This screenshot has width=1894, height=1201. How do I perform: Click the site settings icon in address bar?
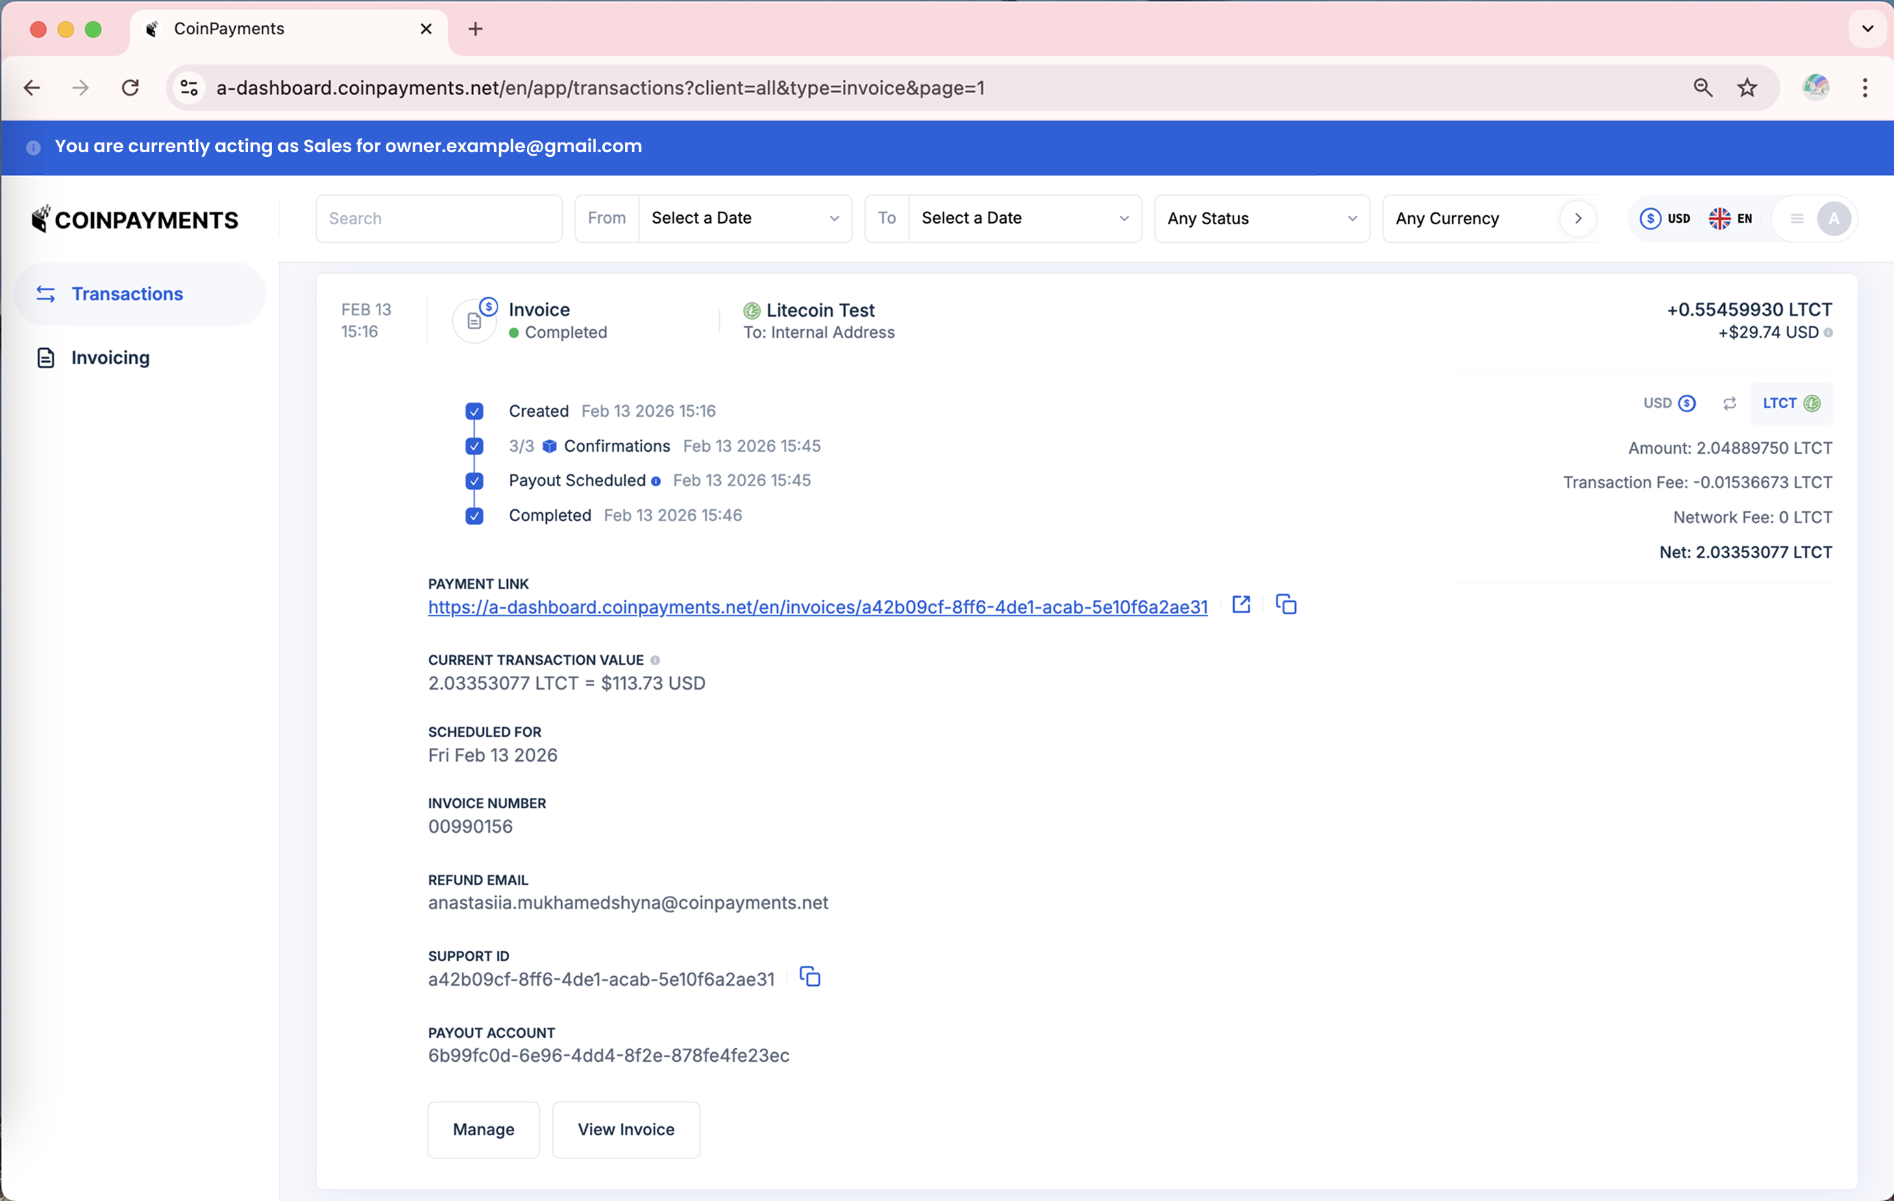(188, 87)
